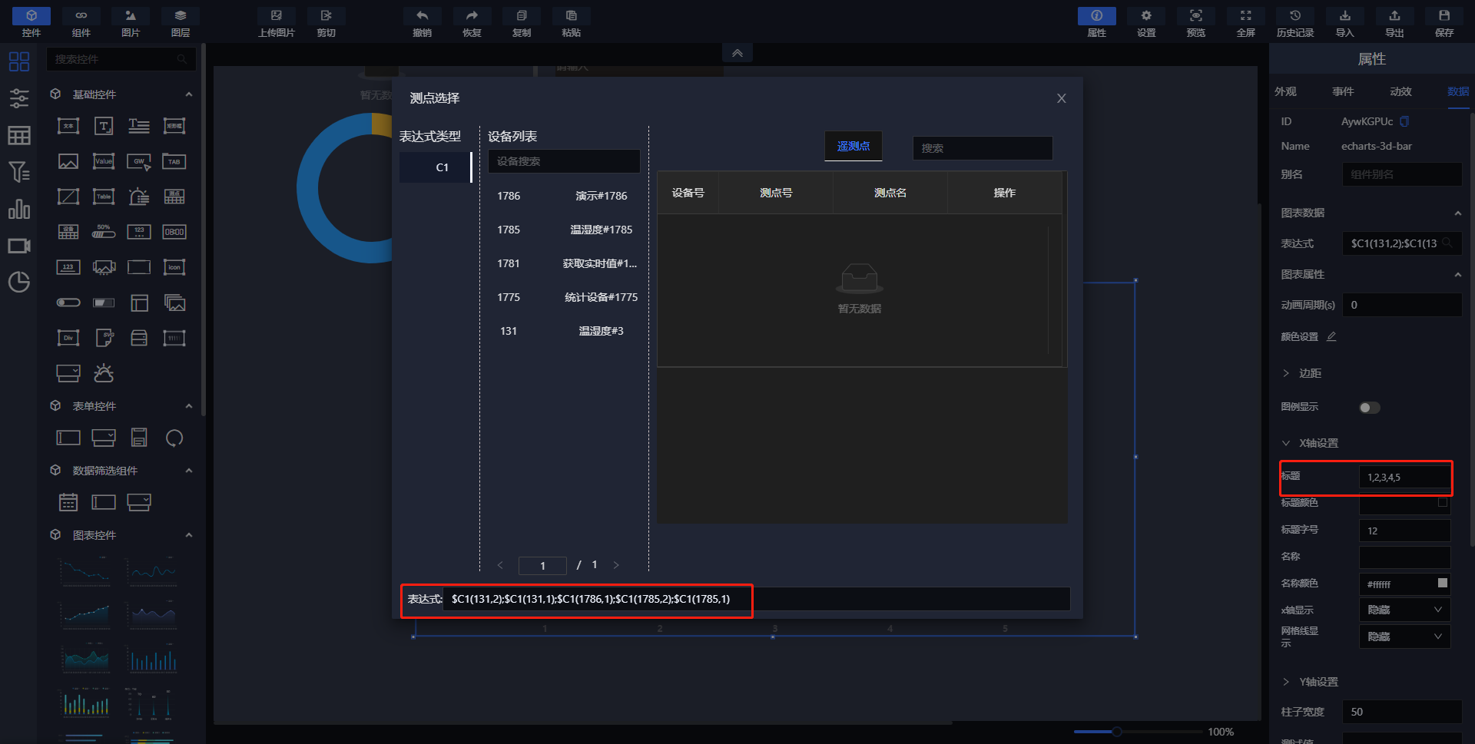The image size is (1475, 744).
Task: Select device 演示#1786 in the list
Action: [565, 196]
